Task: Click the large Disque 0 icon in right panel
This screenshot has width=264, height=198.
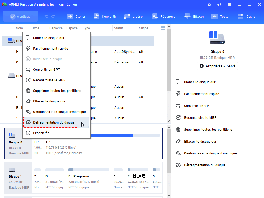Action: (217, 37)
